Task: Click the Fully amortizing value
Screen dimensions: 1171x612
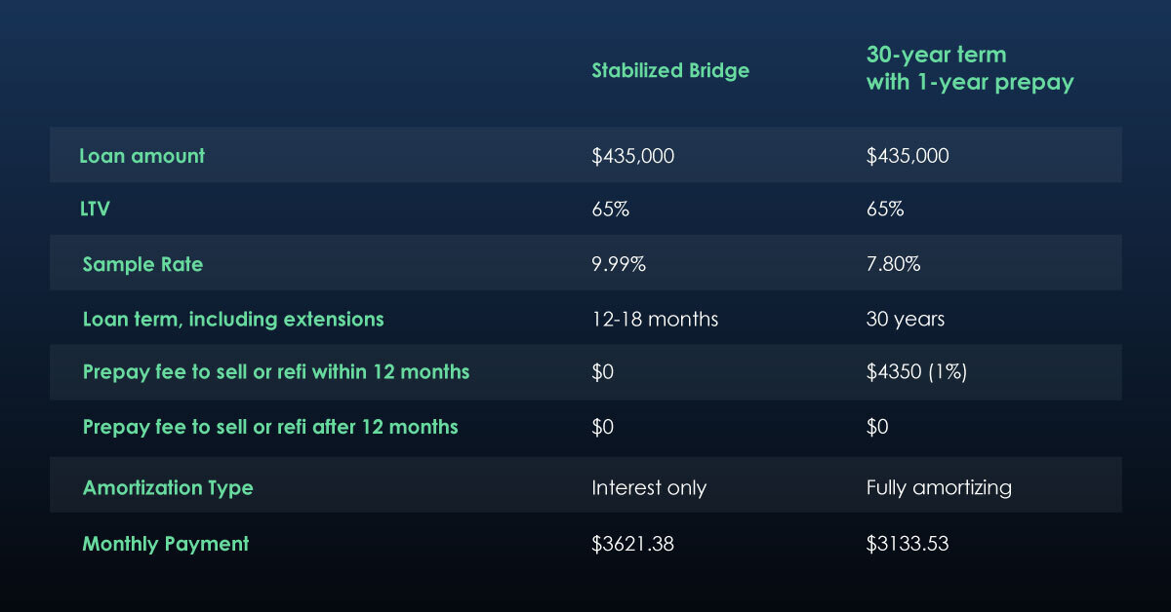Action: [x=939, y=487]
